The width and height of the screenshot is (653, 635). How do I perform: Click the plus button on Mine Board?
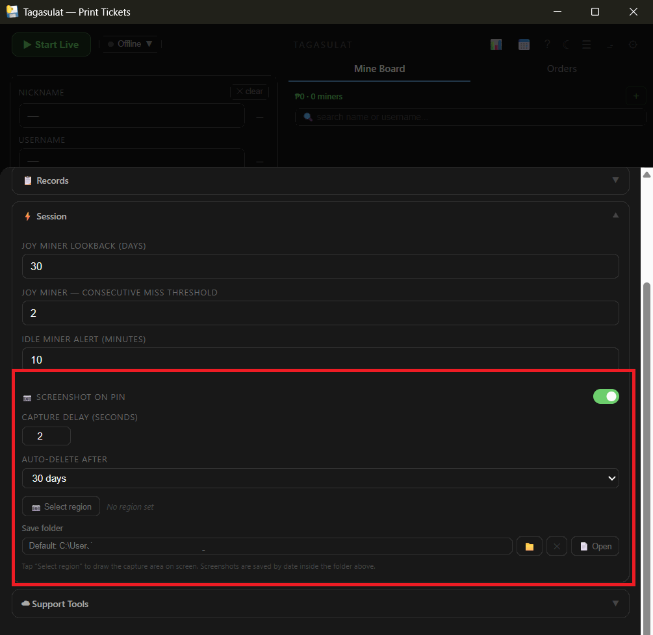pyautogui.click(x=636, y=96)
